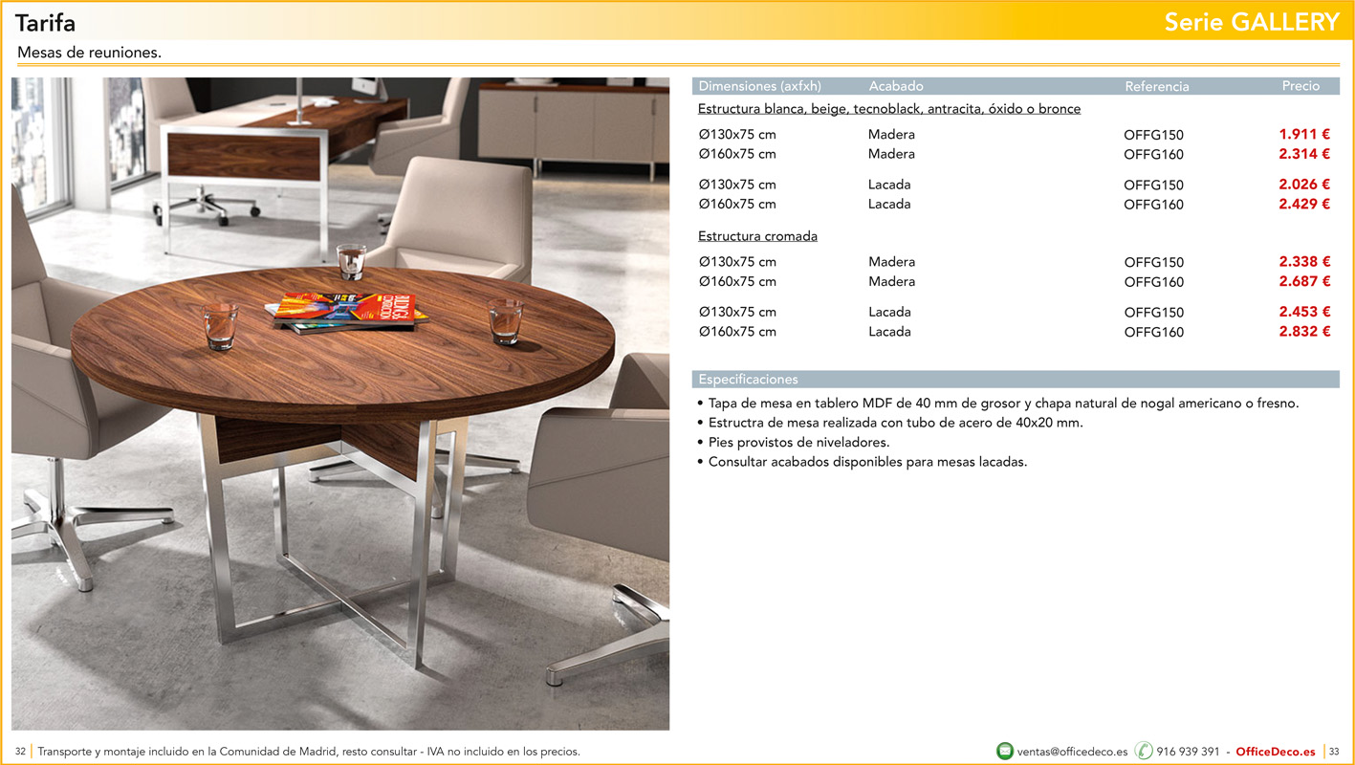Click the Mesas de reuniones subtitle
The height and width of the screenshot is (765, 1355).
[89, 53]
